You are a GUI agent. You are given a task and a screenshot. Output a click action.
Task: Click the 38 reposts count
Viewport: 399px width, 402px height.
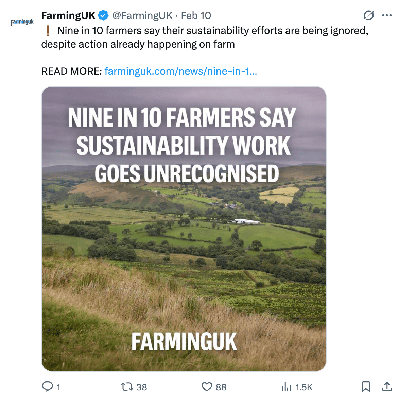click(x=142, y=387)
